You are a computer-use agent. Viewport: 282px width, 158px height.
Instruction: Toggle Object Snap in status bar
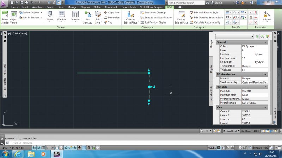tap(57, 147)
